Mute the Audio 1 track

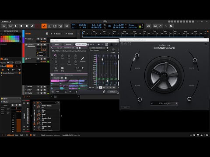tap(45, 39)
